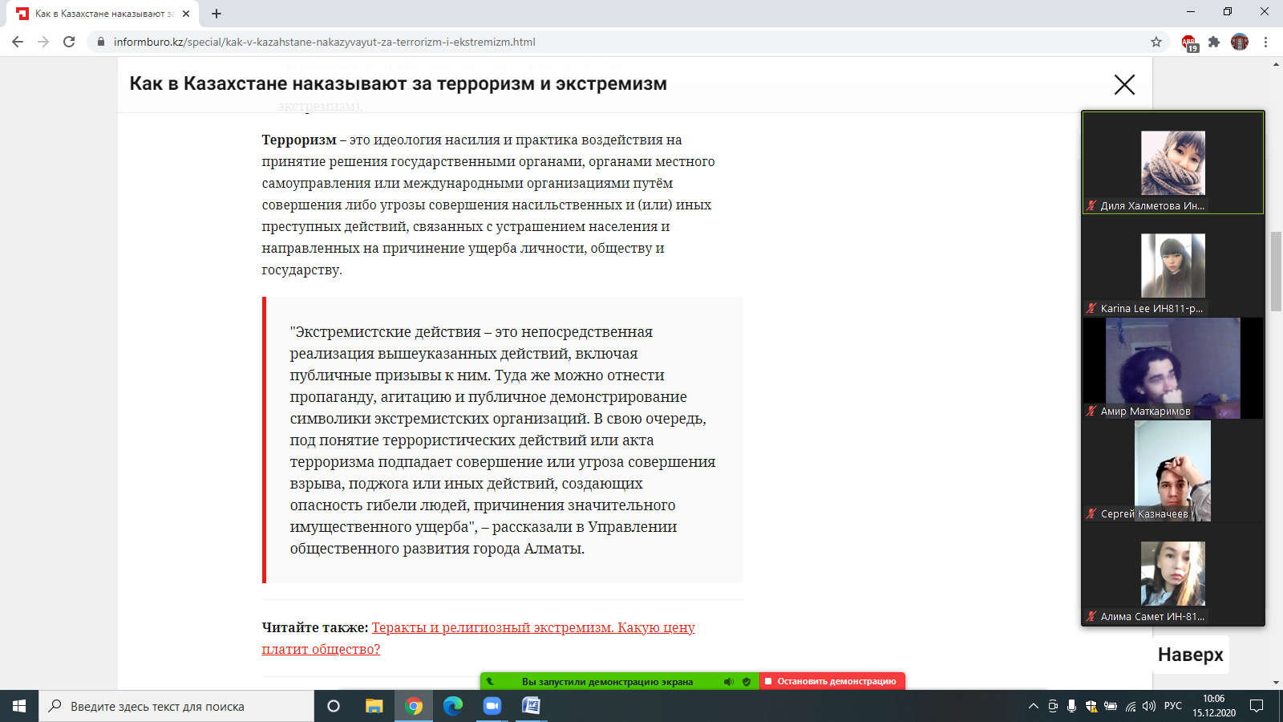Open the system volume tray icon
The height and width of the screenshot is (722, 1283).
[1149, 706]
